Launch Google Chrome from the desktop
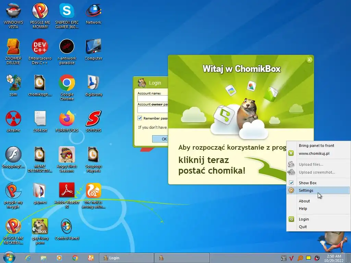 coord(67,87)
